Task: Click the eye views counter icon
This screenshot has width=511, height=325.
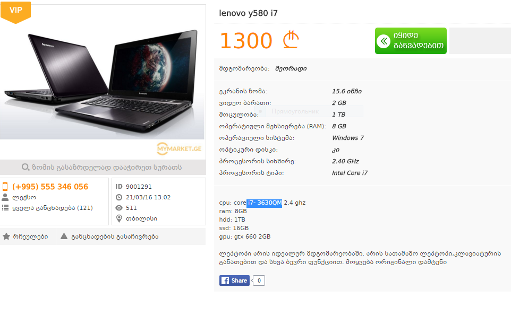Action: tap(119, 208)
